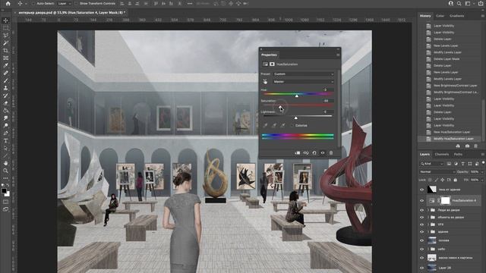Select the Frame tool
This screenshot has width=486, height=273.
tap(5, 58)
